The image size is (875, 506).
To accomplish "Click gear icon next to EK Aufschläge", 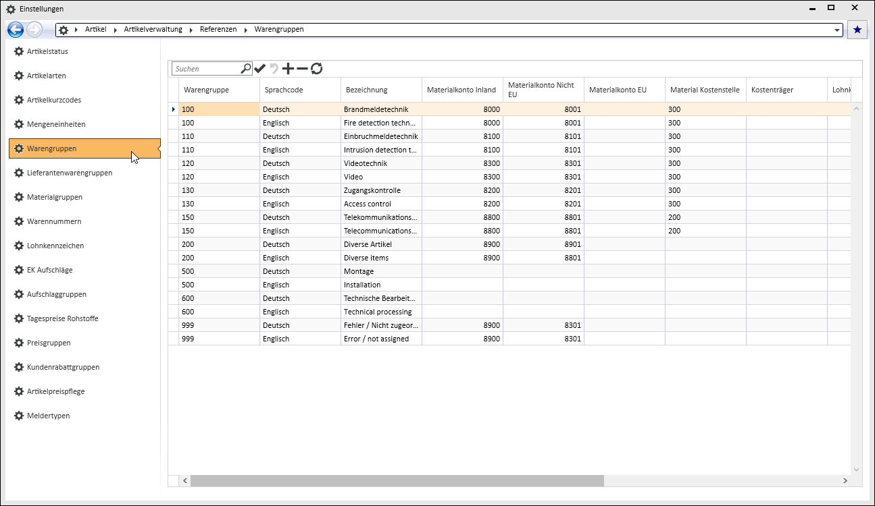I will pyautogui.click(x=19, y=270).
